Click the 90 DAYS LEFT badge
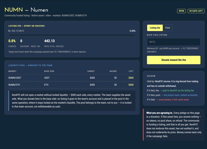The height and width of the screenshot is (149, 207). tap(196, 11)
